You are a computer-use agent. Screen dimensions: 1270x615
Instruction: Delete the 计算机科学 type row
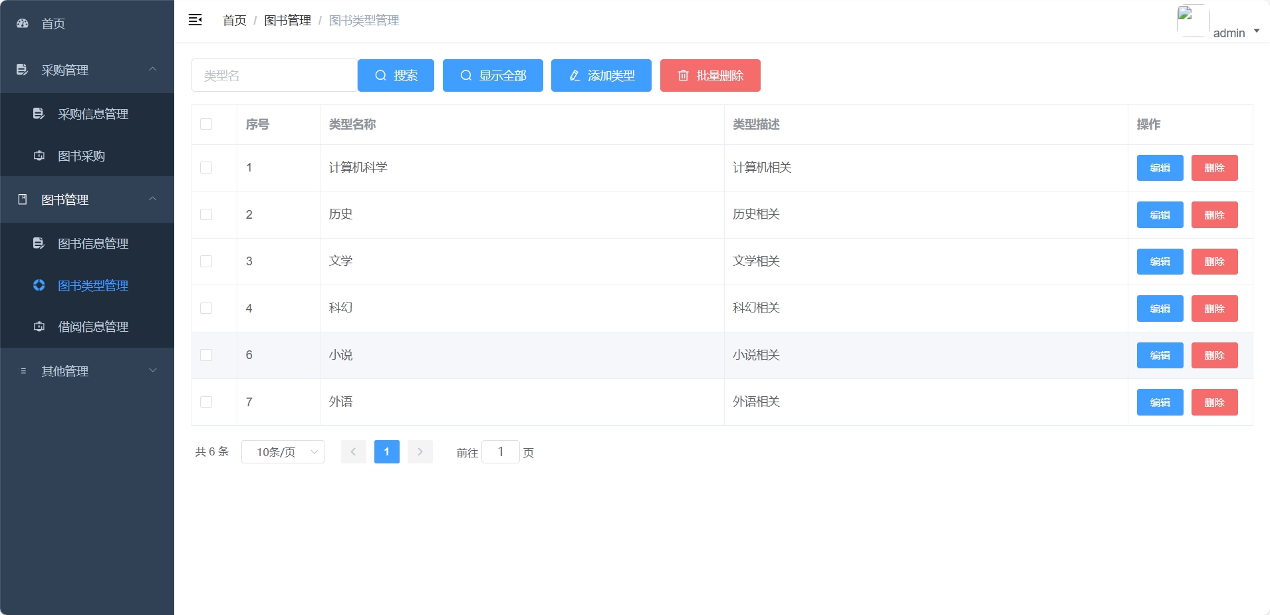1214,168
